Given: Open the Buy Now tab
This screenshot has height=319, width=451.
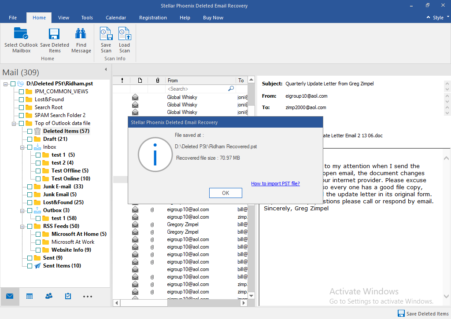Looking at the screenshot, I should tap(213, 18).
